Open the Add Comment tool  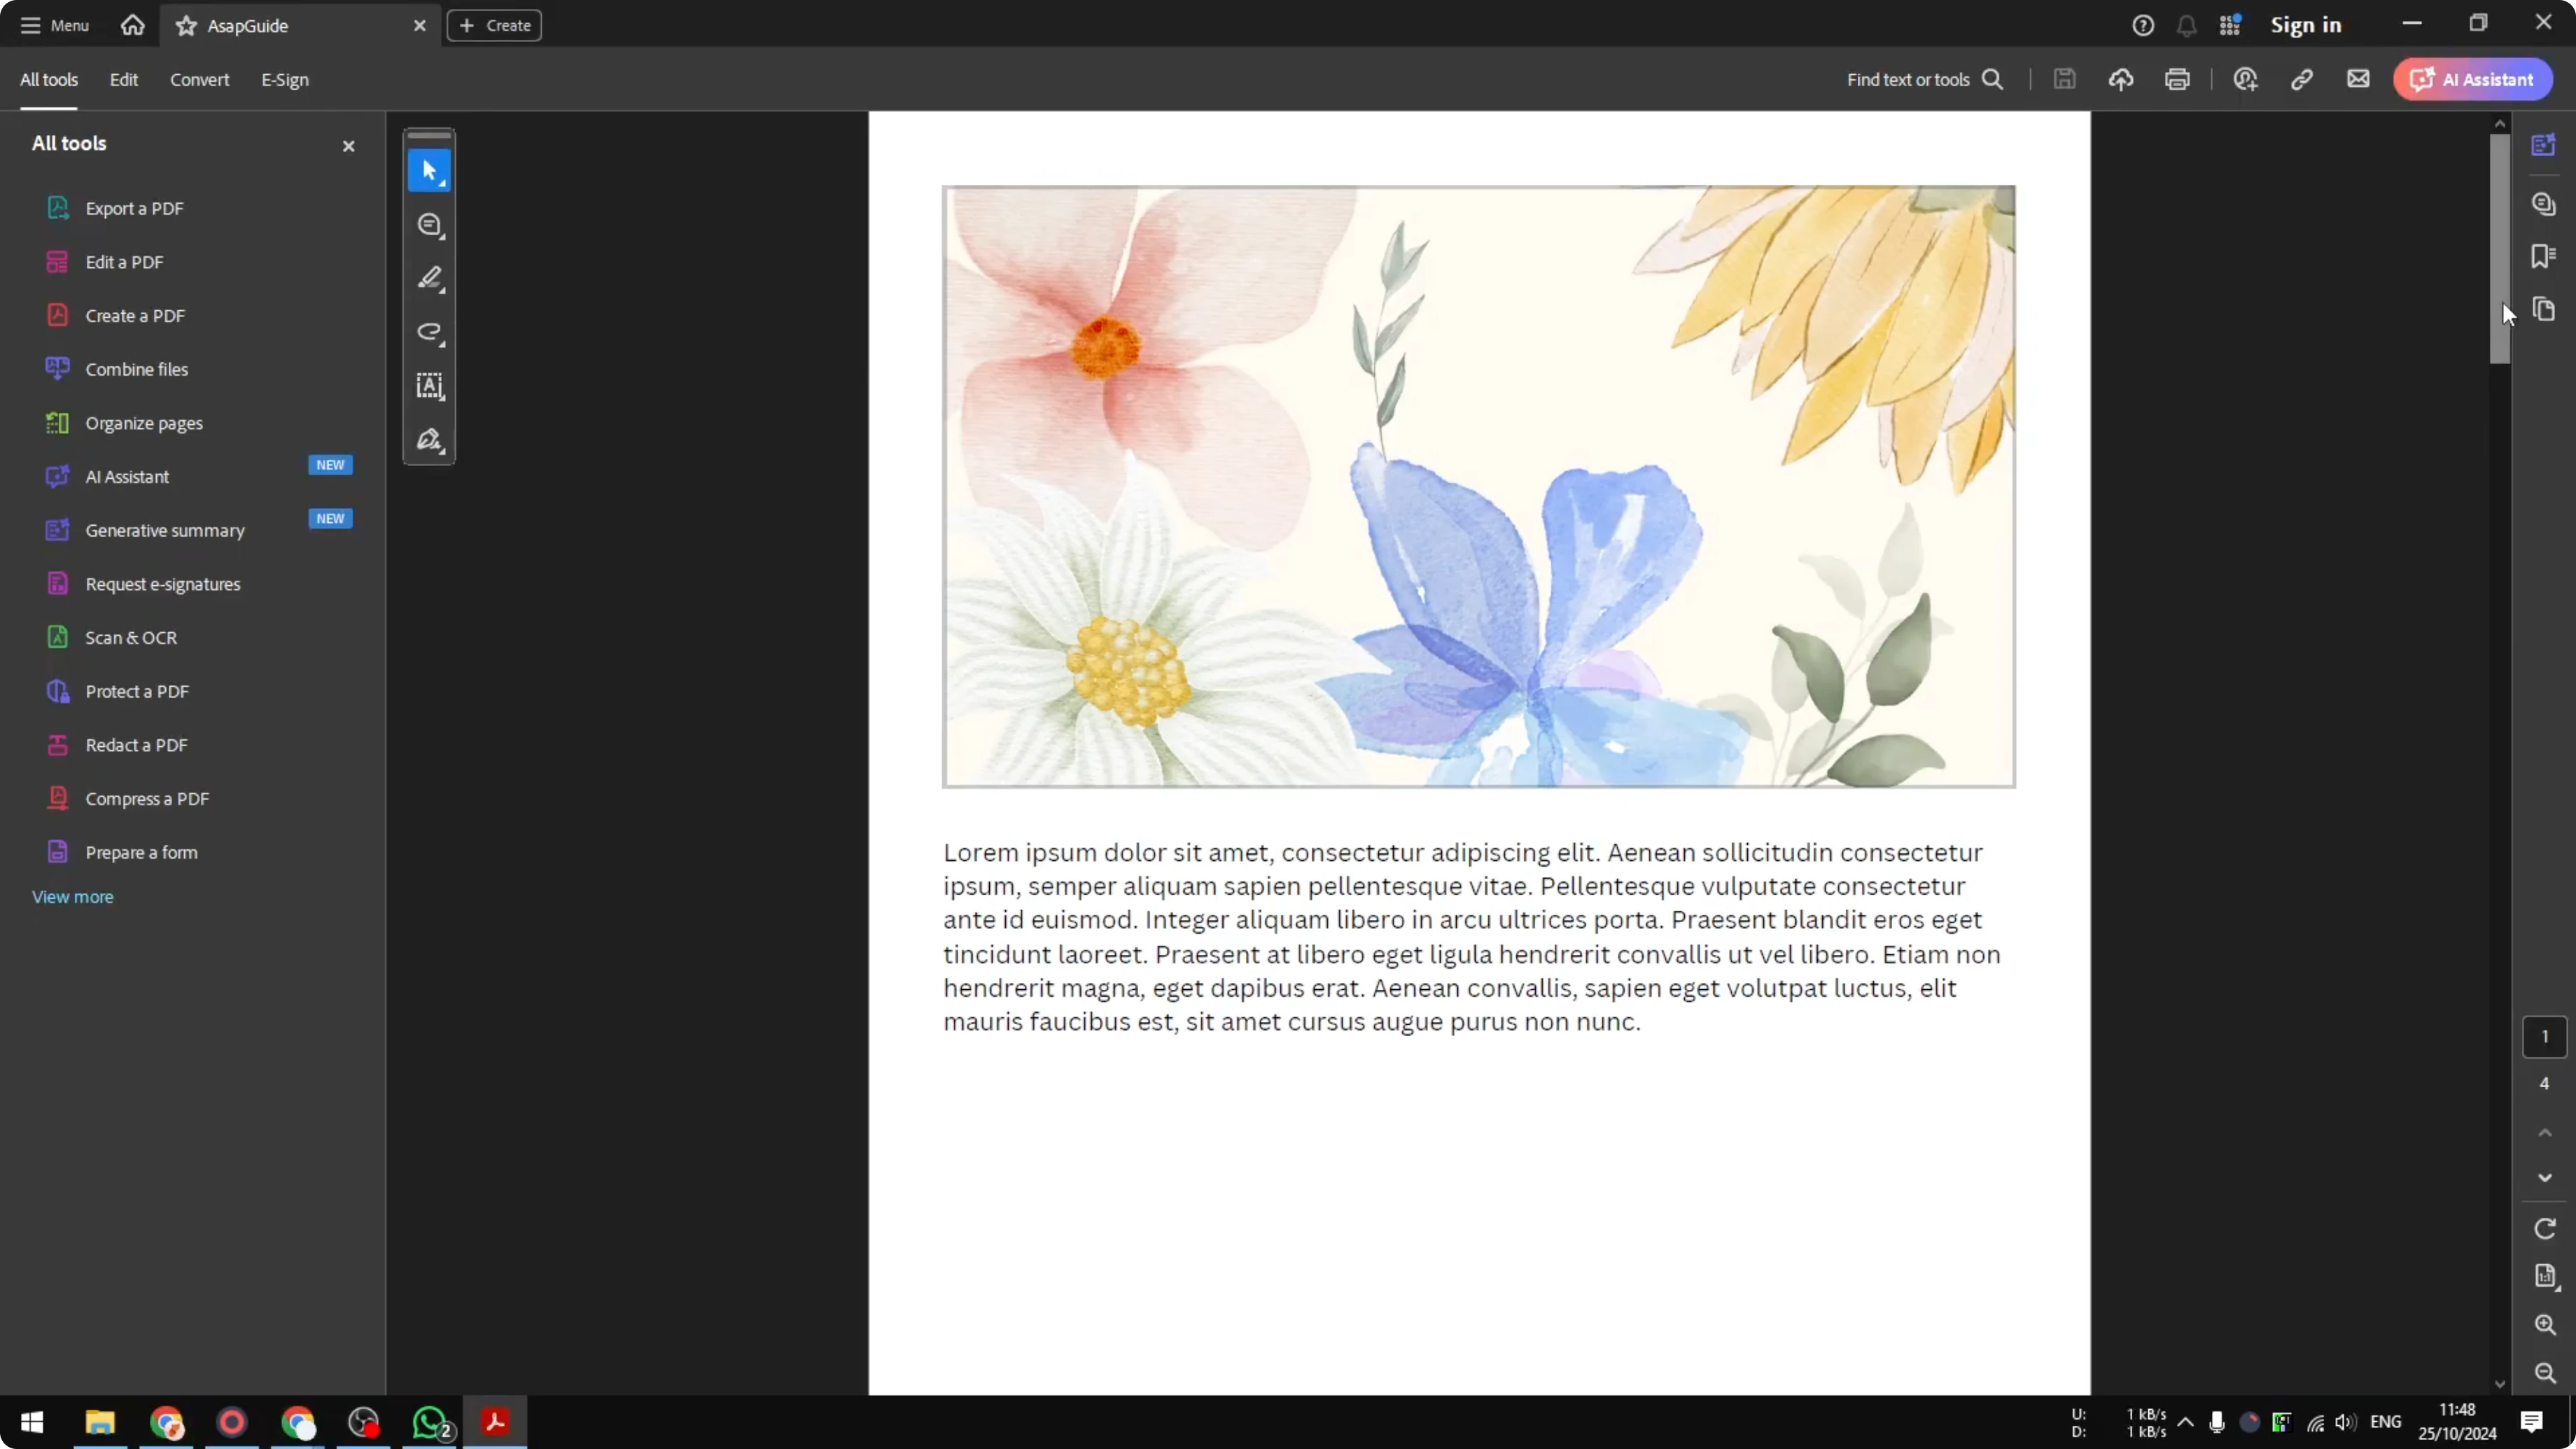(429, 225)
